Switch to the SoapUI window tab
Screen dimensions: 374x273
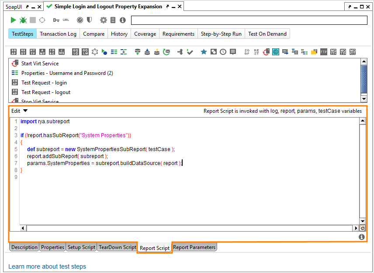point(14,7)
